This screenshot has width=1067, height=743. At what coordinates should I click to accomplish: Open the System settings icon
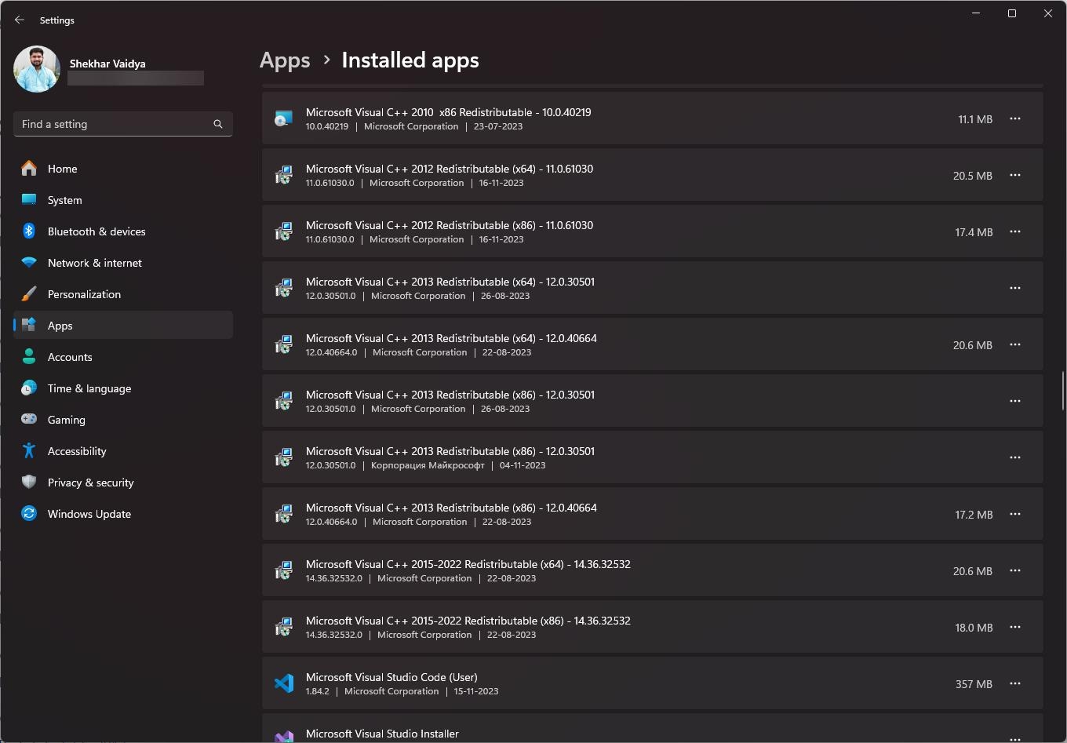pyautogui.click(x=29, y=199)
